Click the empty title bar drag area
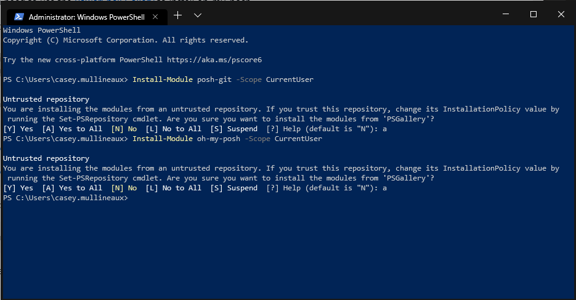The image size is (576, 300). coord(345,14)
